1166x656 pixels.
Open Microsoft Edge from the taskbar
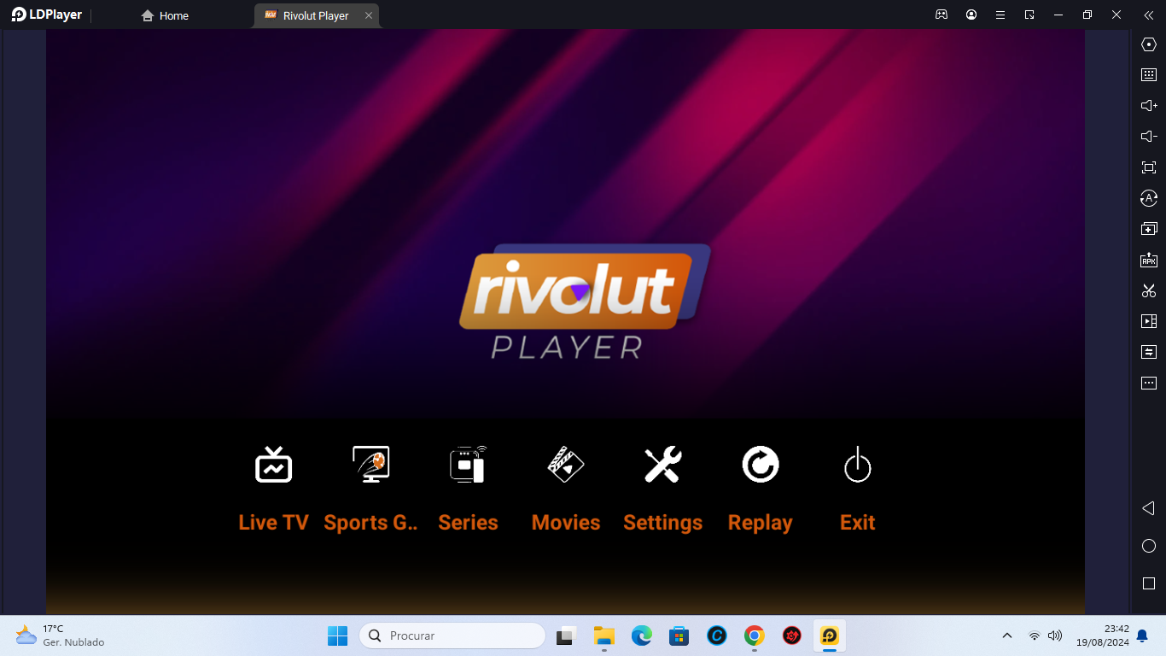coord(642,635)
